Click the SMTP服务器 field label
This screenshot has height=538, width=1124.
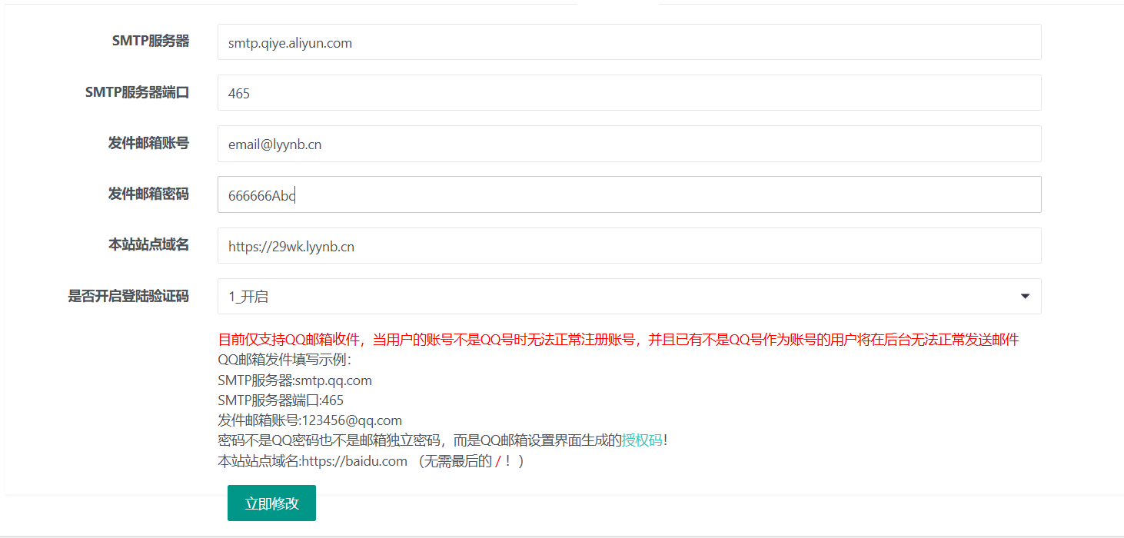pyautogui.click(x=151, y=42)
